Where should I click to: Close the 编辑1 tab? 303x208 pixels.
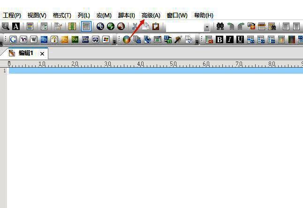coord(42,54)
